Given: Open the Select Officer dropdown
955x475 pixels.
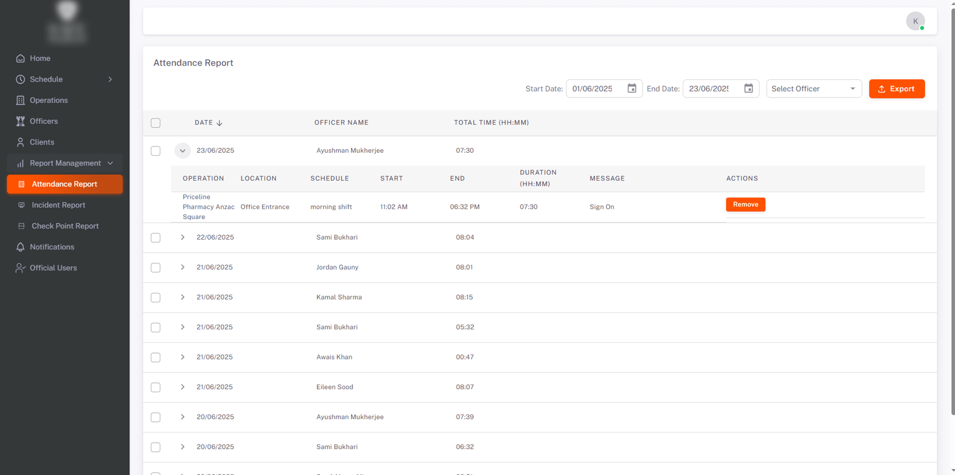Looking at the screenshot, I should (813, 89).
